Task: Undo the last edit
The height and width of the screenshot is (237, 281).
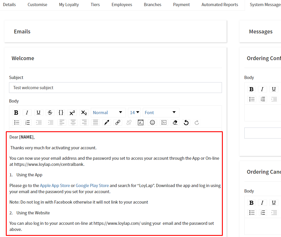Action: pos(186,123)
